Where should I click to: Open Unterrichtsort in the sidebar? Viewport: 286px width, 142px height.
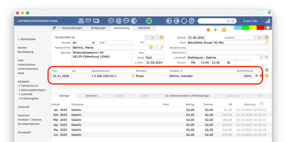27,65
